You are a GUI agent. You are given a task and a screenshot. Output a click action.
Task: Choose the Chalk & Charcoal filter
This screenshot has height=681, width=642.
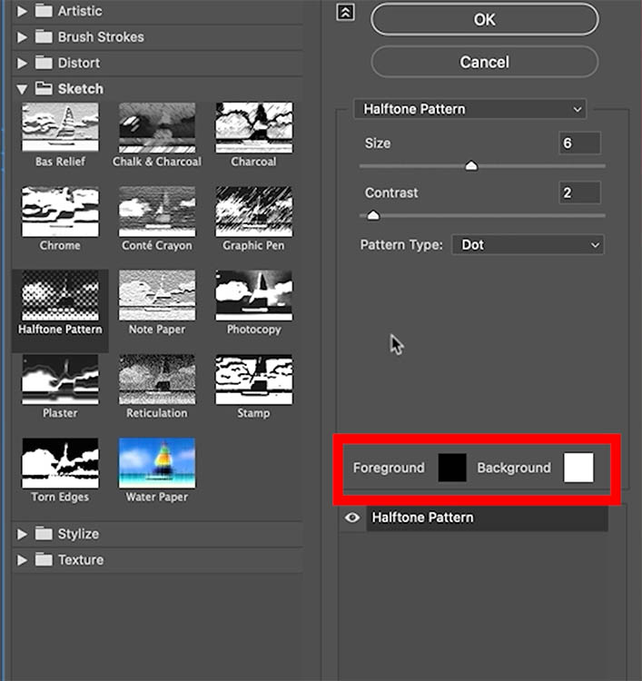tap(156, 128)
